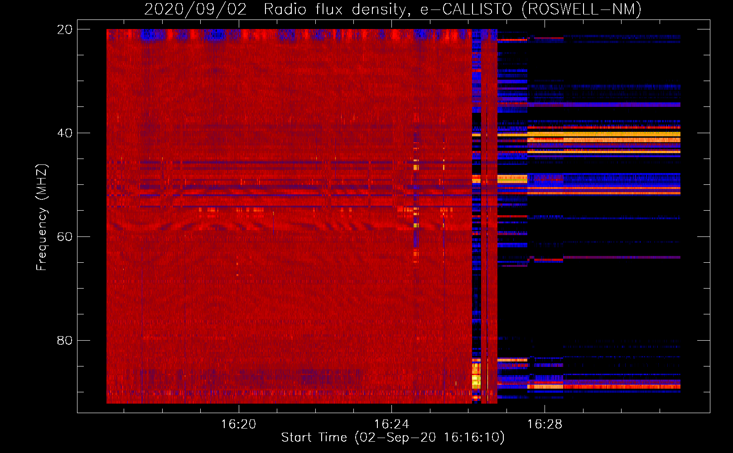The height and width of the screenshot is (453, 733).
Task: Click the '16:28' time tick label
Action: click(x=545, y=424)
